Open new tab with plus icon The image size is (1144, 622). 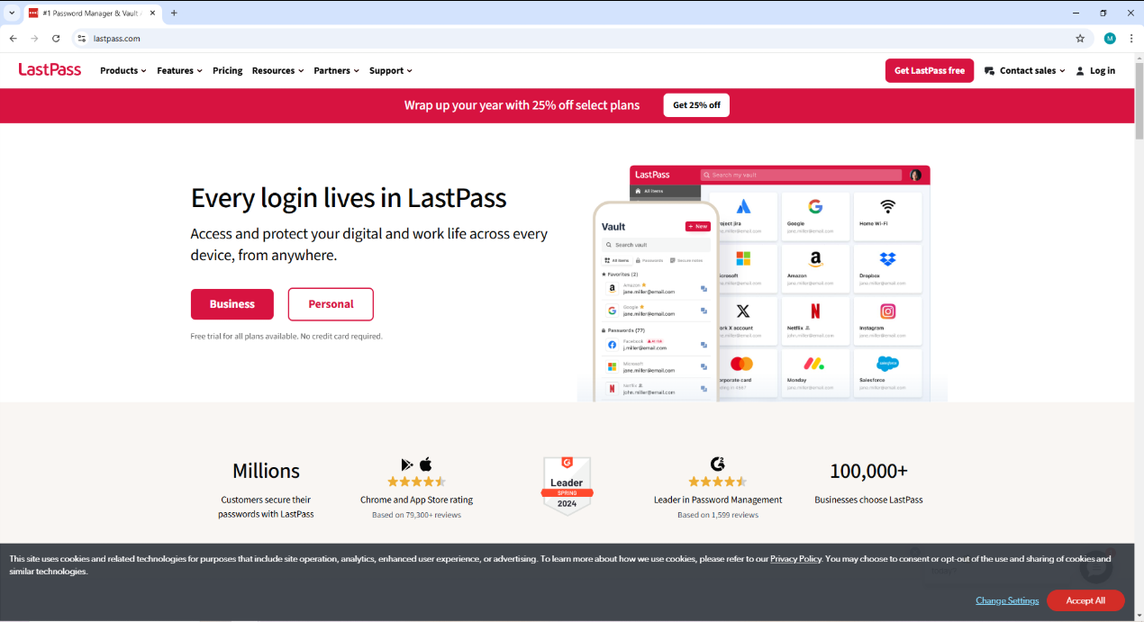click(x=174, y=13)
